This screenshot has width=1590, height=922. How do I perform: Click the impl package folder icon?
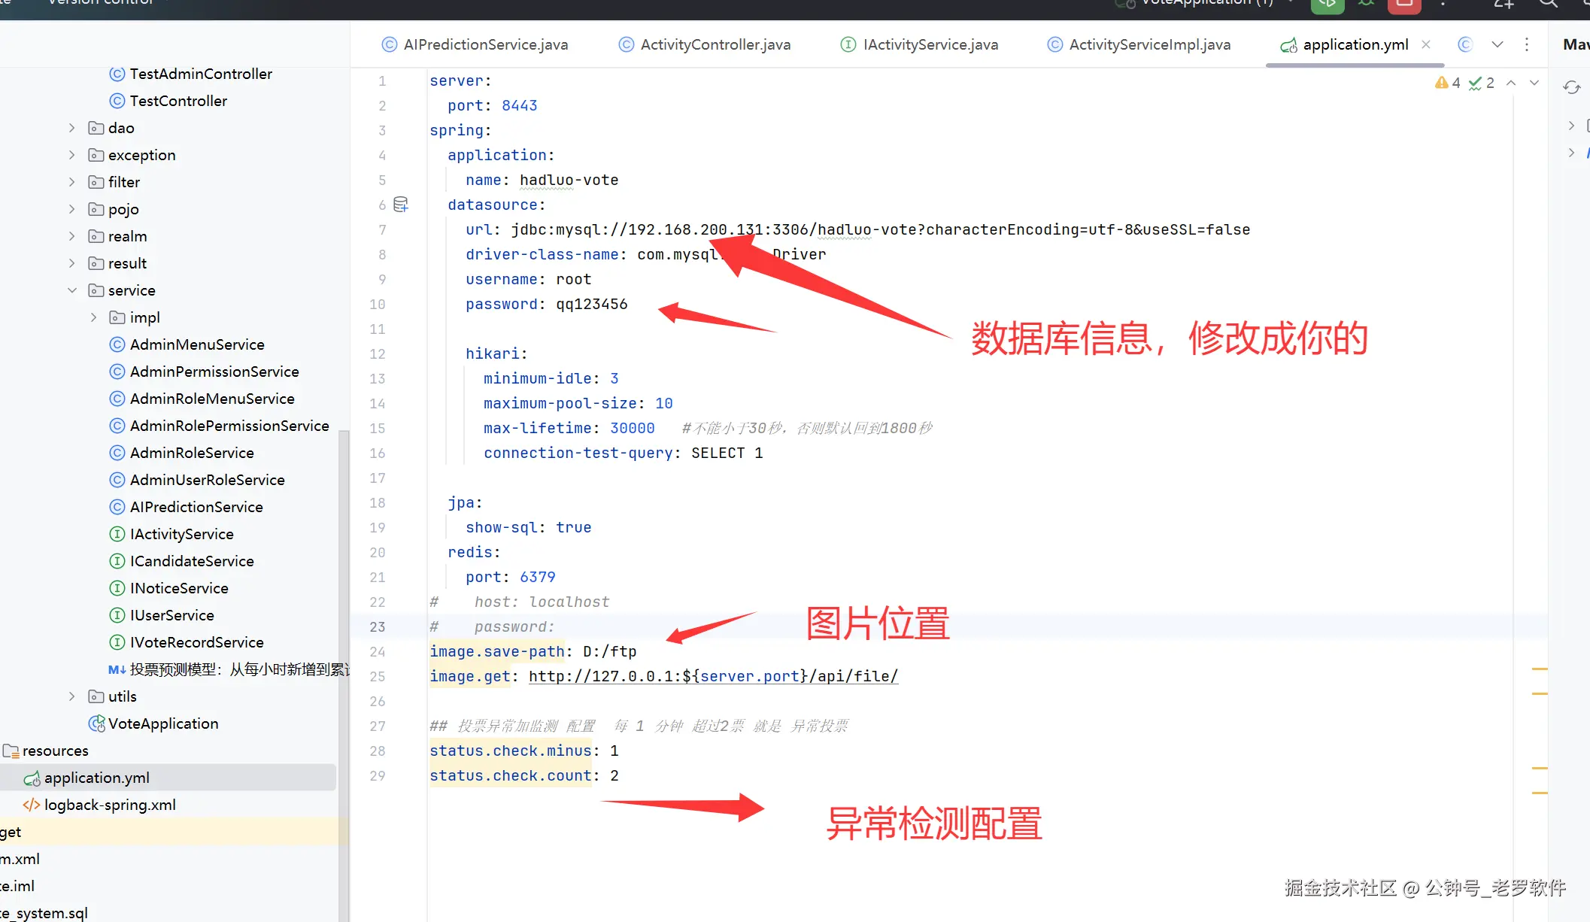[117, 317]
